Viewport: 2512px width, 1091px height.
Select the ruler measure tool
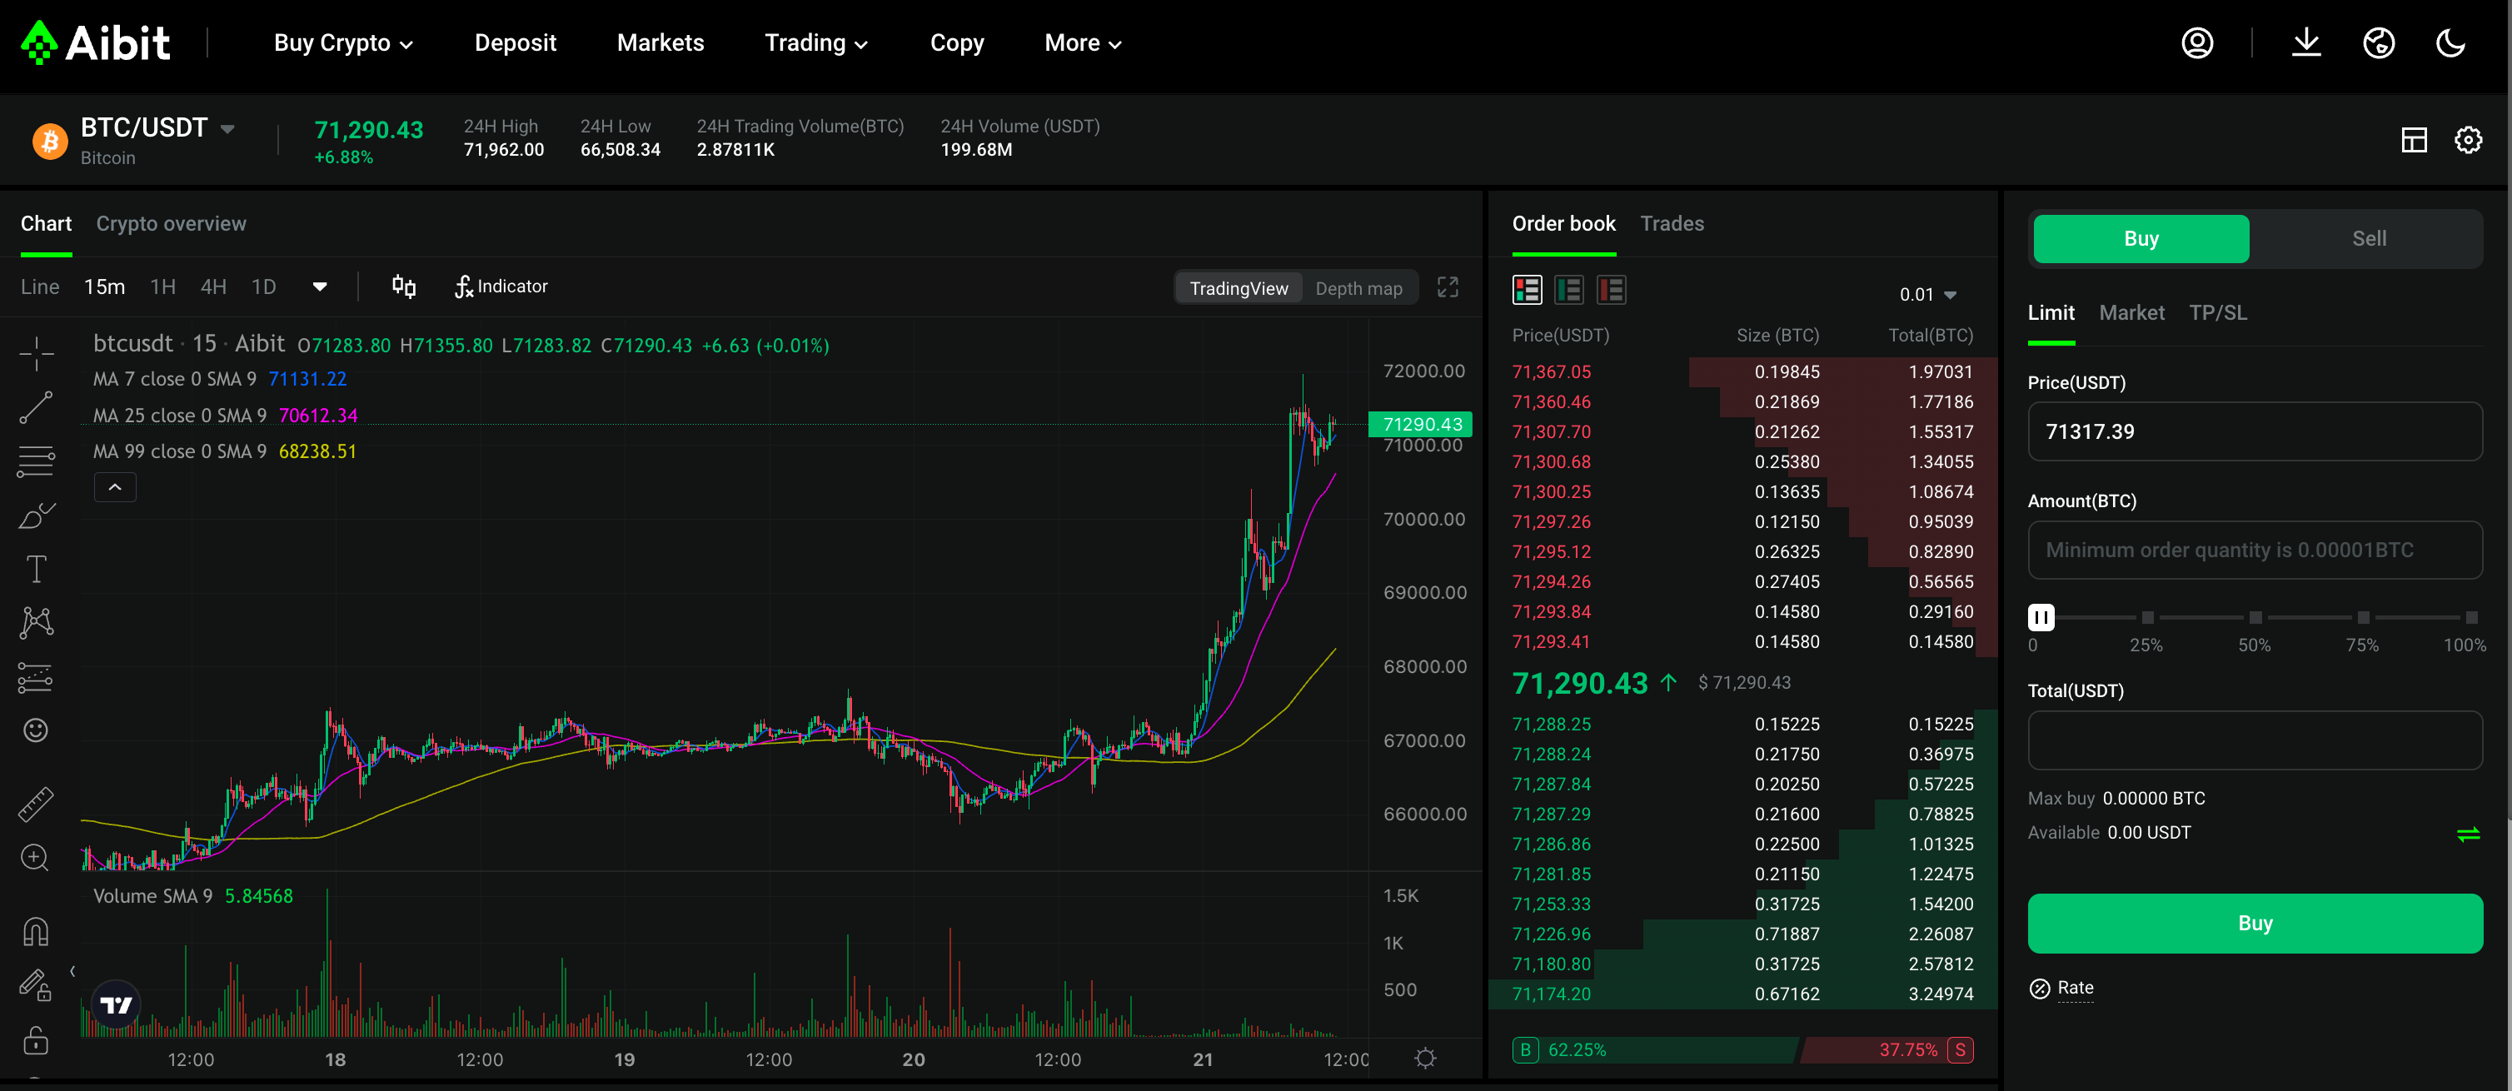coord(36,804)
